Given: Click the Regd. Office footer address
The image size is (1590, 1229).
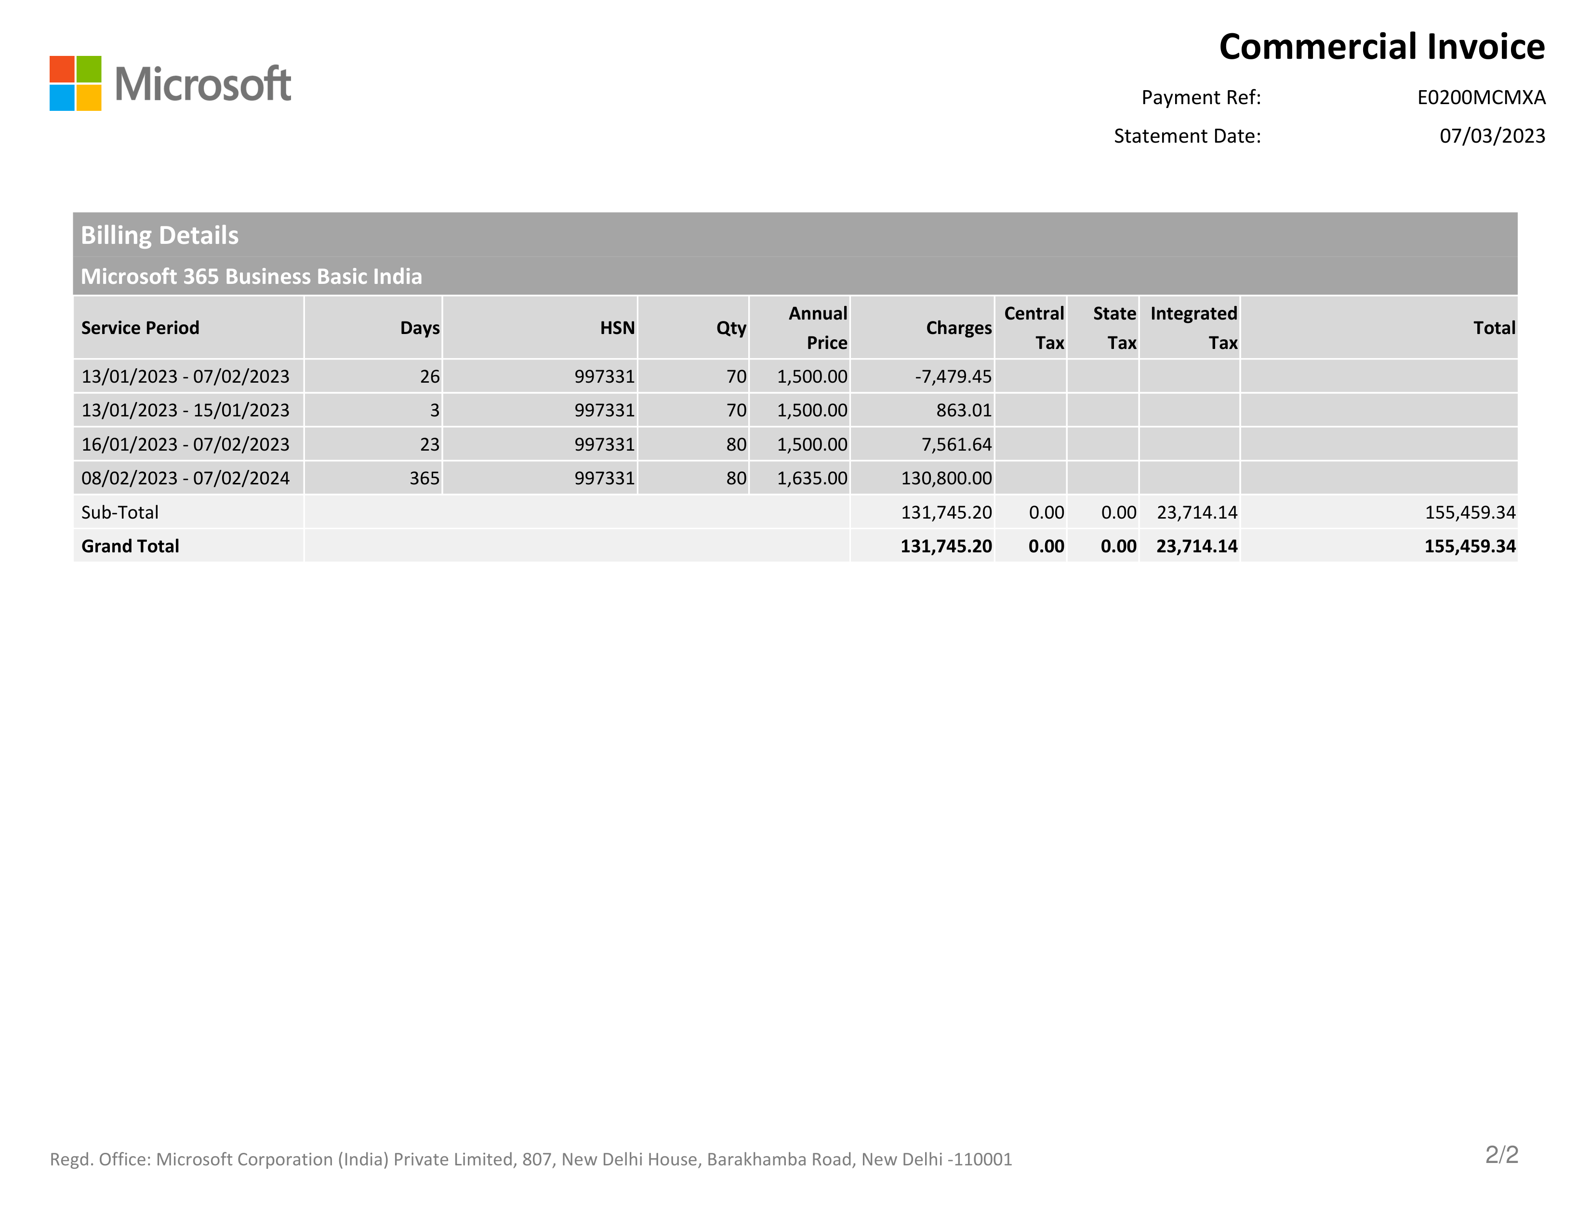Looking at the screenshot, I should (531, 1159).
